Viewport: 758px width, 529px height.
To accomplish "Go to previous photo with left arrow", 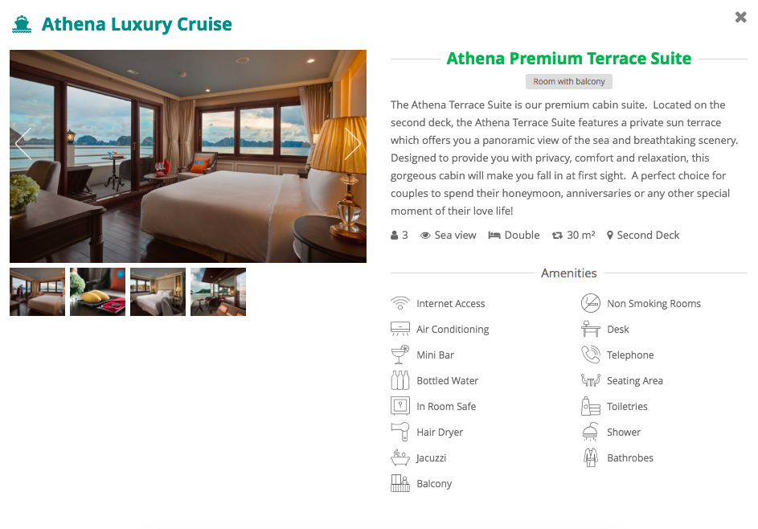I will click(x=23, y=144).
